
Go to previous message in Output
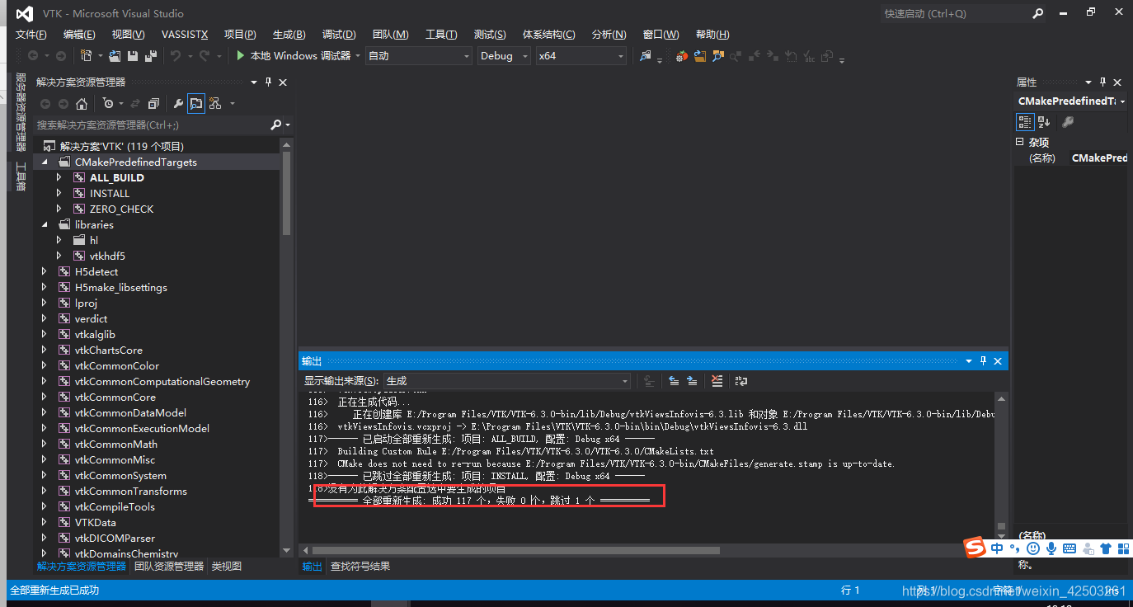(674, 381)
